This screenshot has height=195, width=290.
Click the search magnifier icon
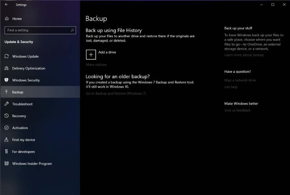point(72,30)
